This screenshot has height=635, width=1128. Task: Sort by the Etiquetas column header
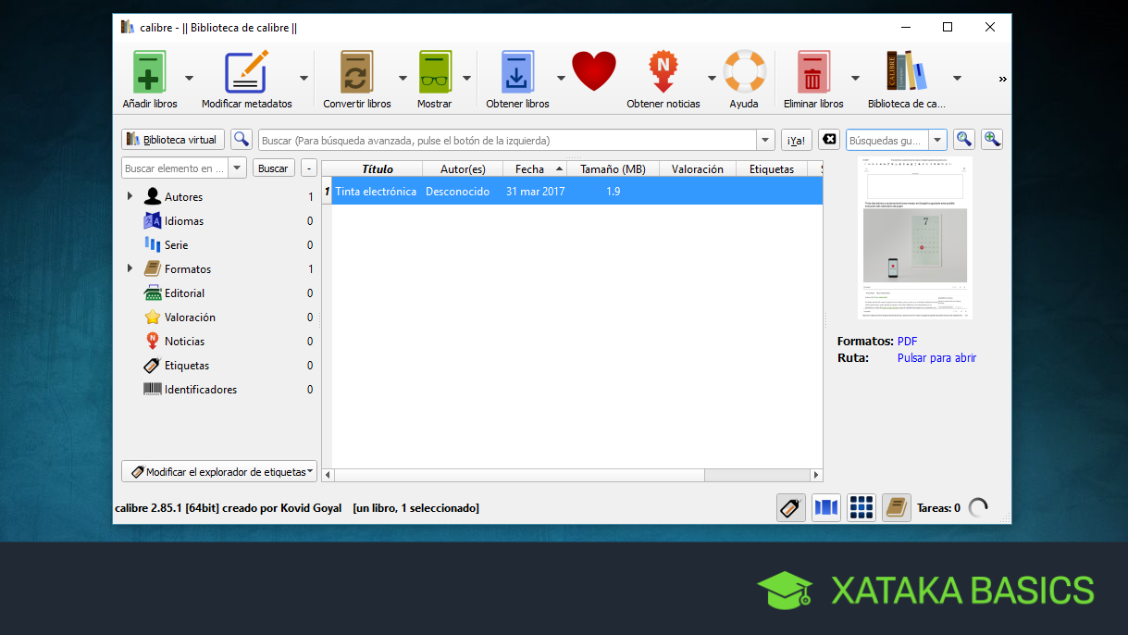(x=772, y=168)
